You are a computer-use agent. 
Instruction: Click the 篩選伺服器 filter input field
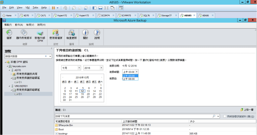point(26,57)
